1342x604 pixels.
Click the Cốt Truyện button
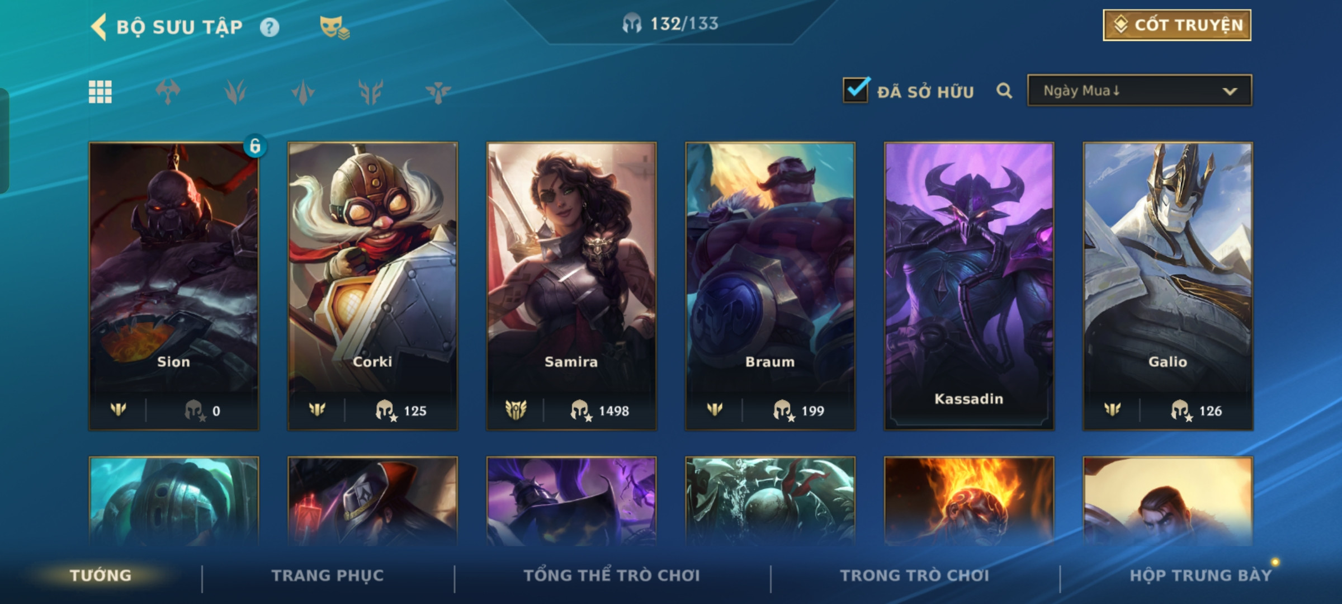click(x=1177, y=25)
